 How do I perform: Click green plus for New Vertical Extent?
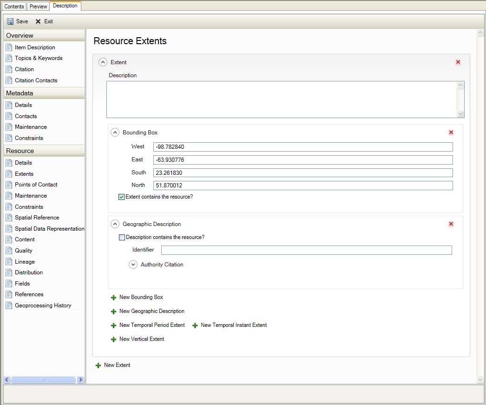(113, 339)
